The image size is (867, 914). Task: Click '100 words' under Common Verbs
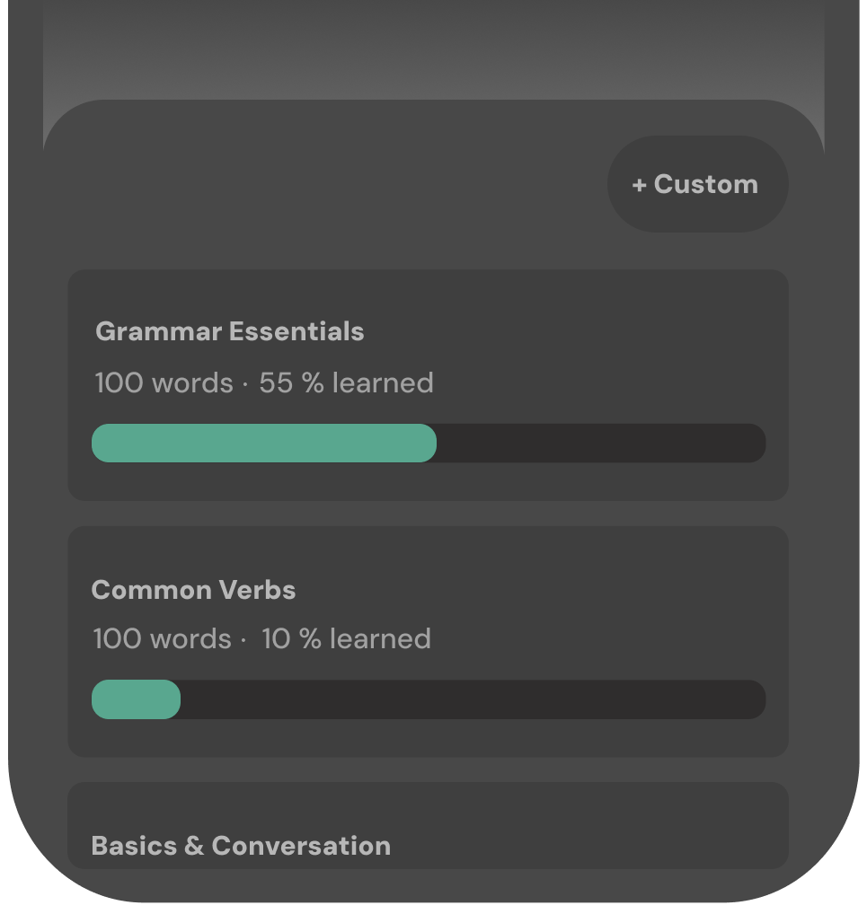coord(163,638)
